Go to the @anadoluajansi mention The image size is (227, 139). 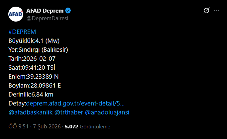point(107,112)
